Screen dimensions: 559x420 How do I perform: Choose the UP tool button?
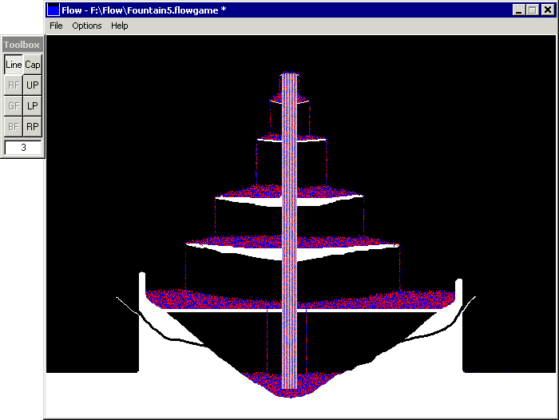tap(33, 85)
